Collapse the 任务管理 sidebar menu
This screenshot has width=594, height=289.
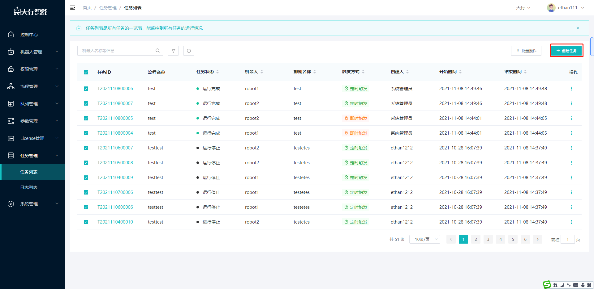[32, 156]
